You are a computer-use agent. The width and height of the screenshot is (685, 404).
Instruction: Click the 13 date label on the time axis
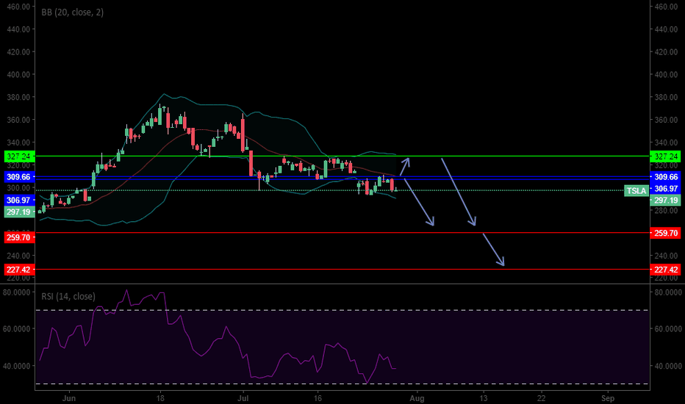click(484, 398)
